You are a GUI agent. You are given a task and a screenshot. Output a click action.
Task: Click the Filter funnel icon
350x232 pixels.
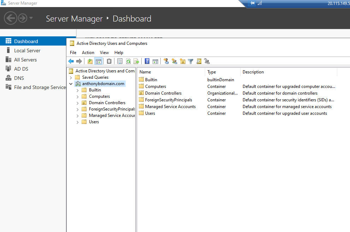(x=191, y=61)
